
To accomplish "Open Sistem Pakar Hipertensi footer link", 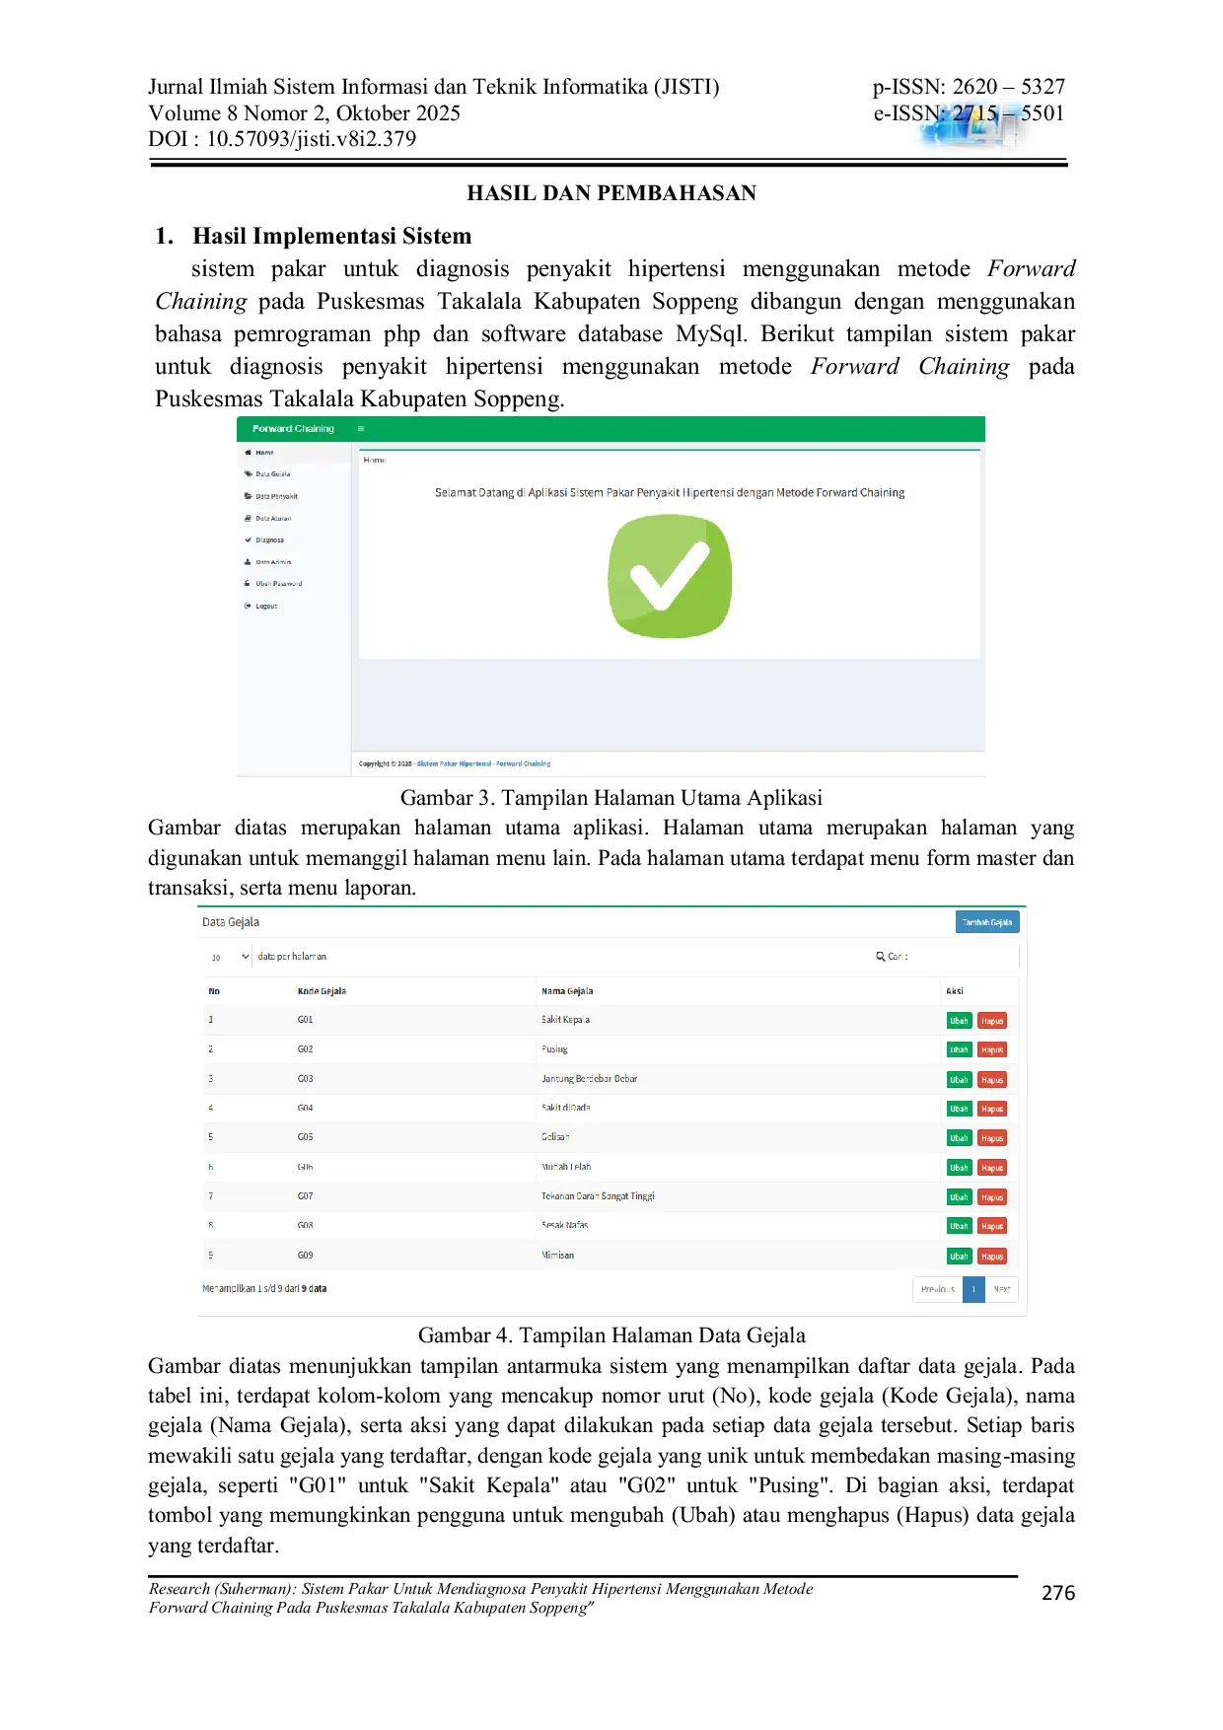I will coord(454,763).
